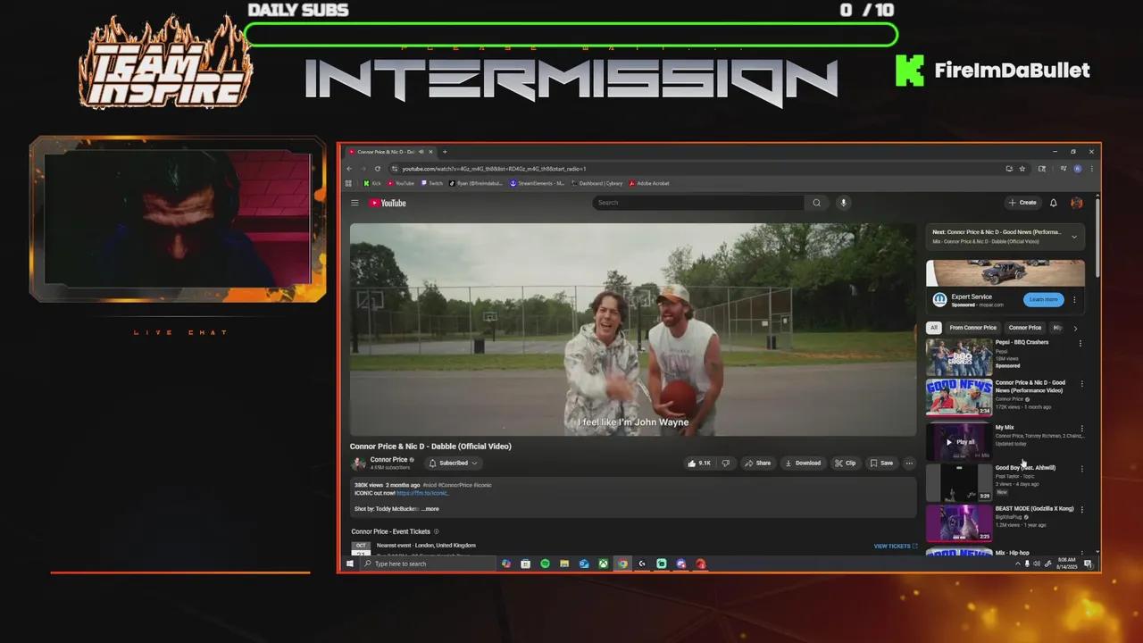Open Spotify from the taskbar
The image size is (1143, 643).
point(545,564)
